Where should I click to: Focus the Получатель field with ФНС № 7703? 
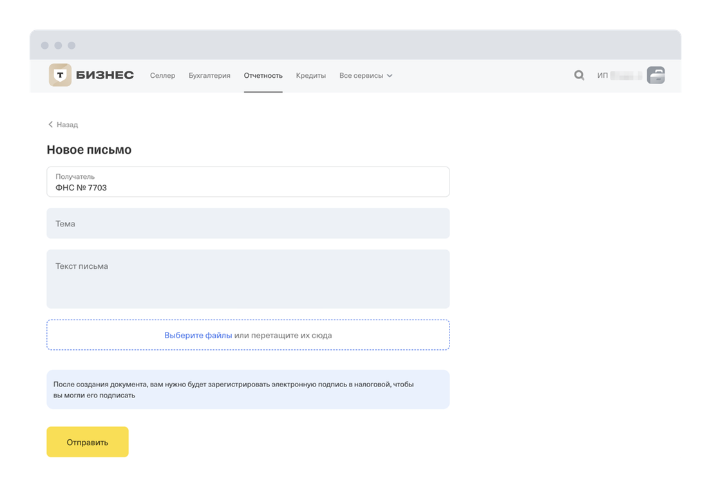pos(248,182)
